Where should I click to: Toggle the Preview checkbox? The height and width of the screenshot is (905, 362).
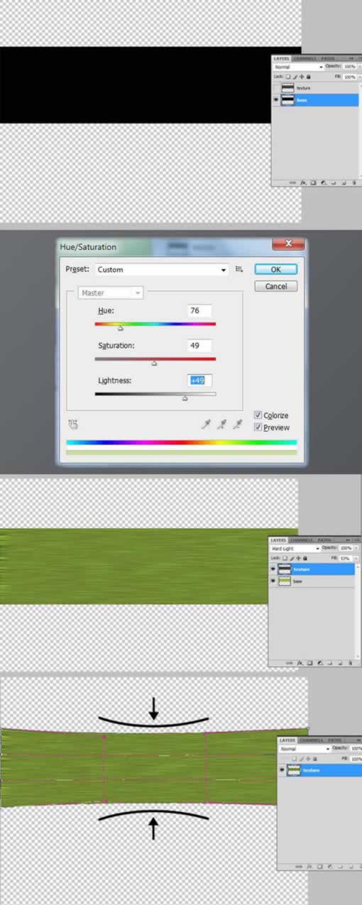[x=258, y=427]
